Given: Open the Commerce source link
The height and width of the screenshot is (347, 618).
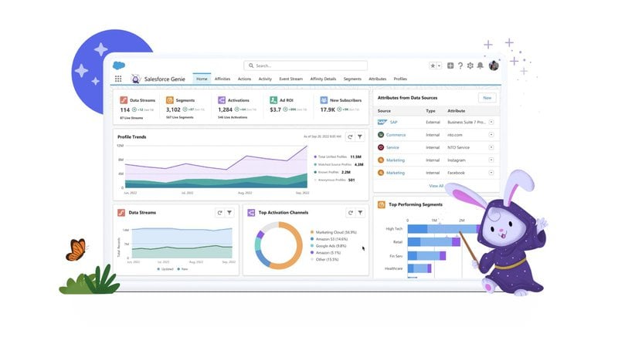Looking at the screenshot, I should [x=396, y=134].
